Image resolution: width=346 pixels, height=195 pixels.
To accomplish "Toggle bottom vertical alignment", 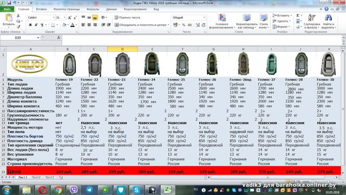I will [95, 17].
